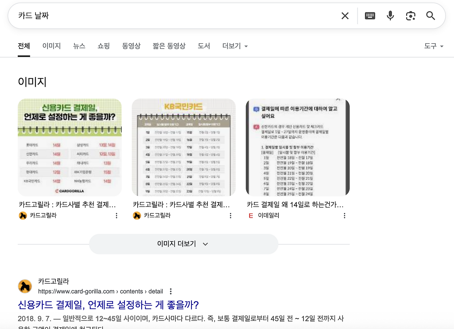Clear the search query with the X icon

click(344, 16)
